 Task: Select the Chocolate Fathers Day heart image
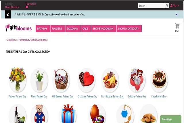pyautogui.click(x=87, y=80)
